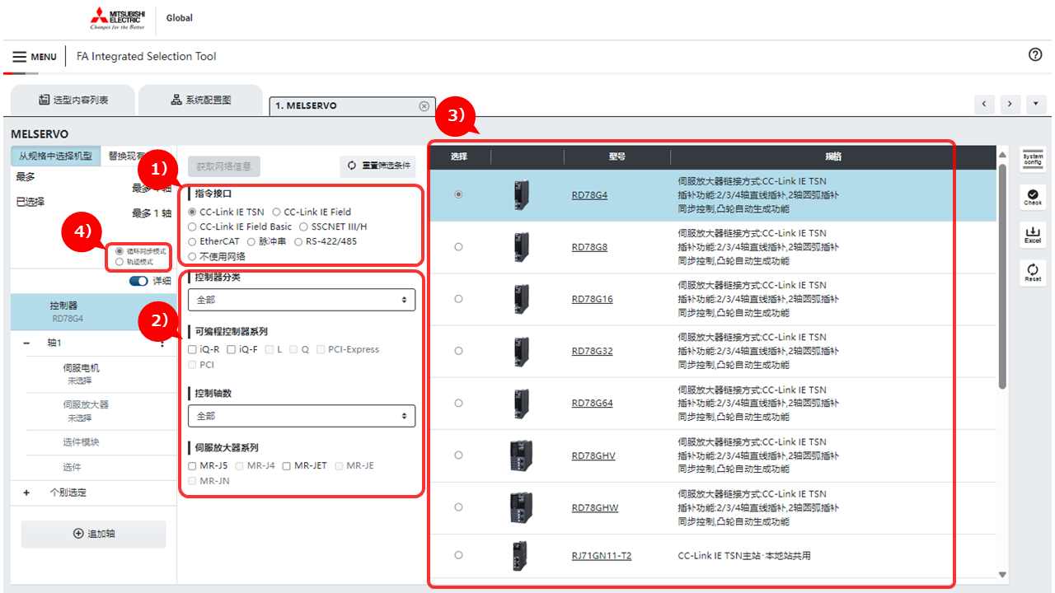Open 控制轴数 dropdown
The width and height of the screenshot is (1055, 593).
[302, 416]
